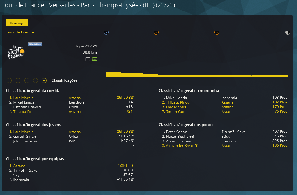The height and width of the screenshot is (195, 297).
Task: Click the 258h16'0.. team time value
Action: click(126, 166)
